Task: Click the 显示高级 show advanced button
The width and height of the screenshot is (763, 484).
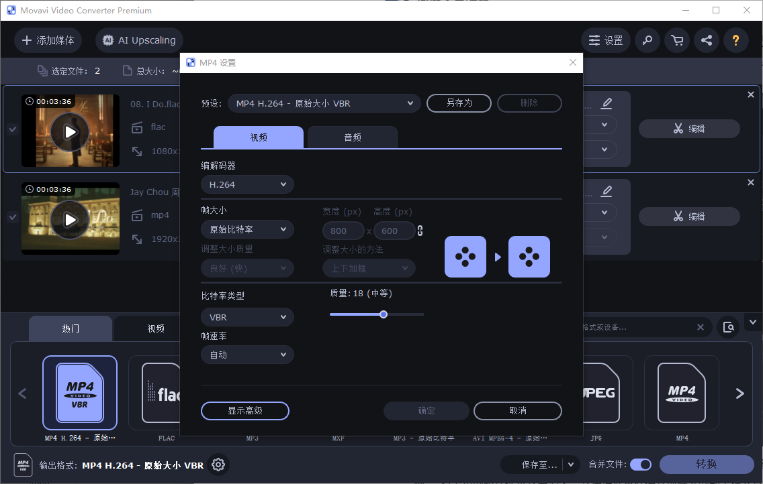Action: [x=244, y=411]
